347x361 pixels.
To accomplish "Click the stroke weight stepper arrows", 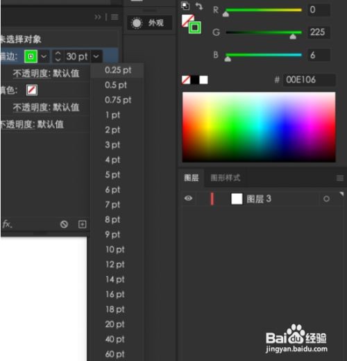I will pyautogui.click(x=58, y=56).
